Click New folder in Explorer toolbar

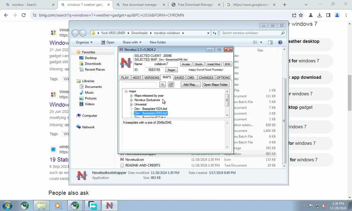tap(158, 42)
